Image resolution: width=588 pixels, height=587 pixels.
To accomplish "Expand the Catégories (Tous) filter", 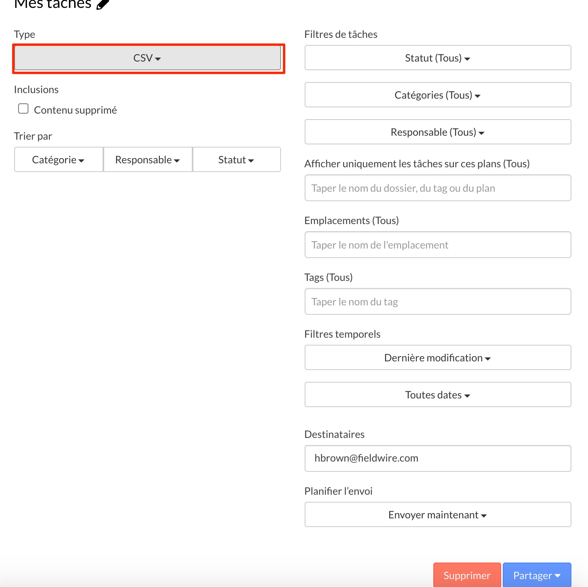I will [x=437, y=95].
